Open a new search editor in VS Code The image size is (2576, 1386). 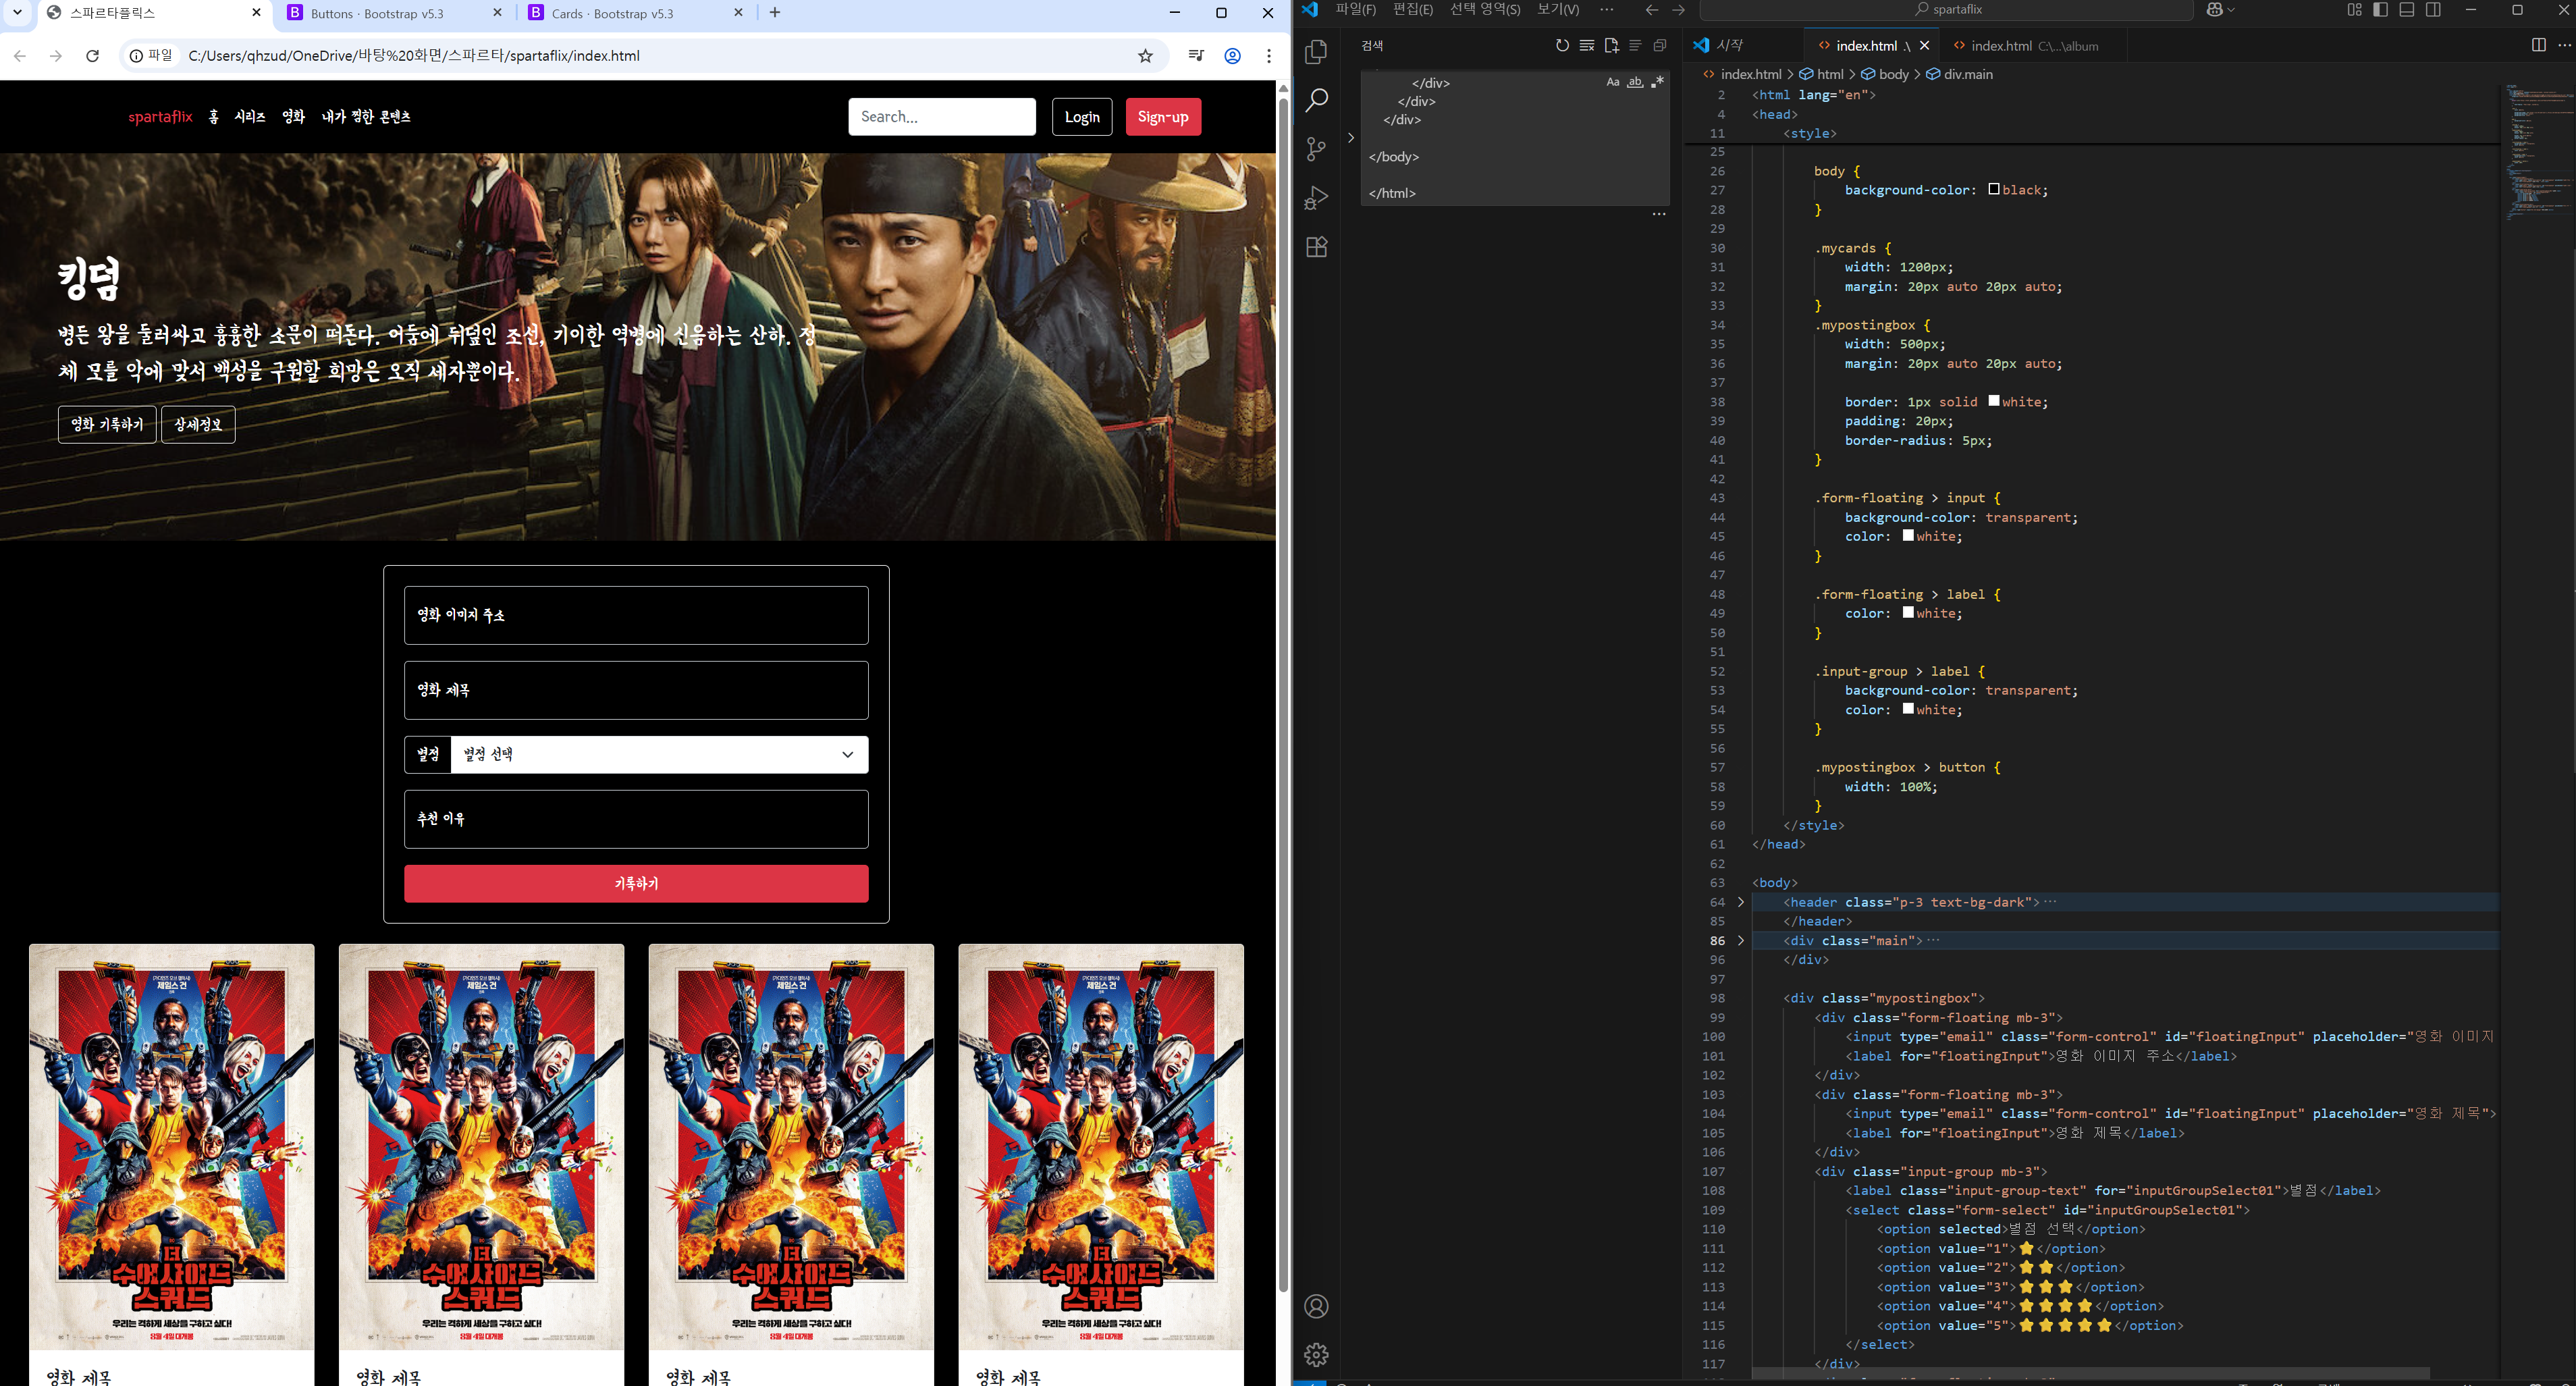point(1611,45)
